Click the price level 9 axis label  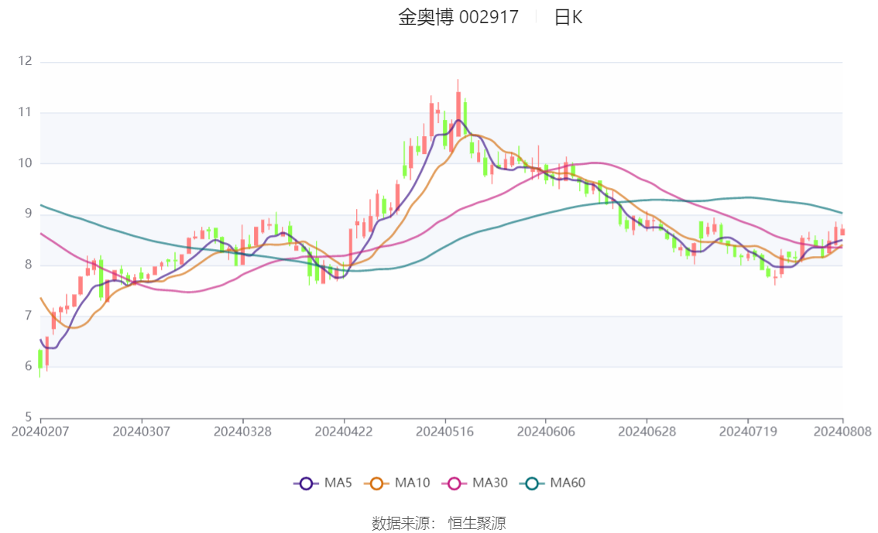pos(28,214)
